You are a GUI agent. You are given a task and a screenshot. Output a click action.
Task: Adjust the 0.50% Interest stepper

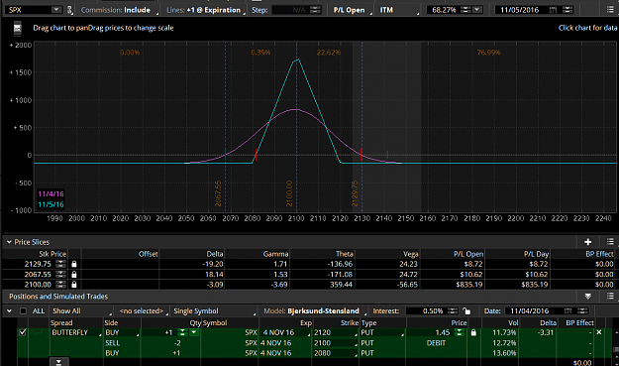point(453,311)
